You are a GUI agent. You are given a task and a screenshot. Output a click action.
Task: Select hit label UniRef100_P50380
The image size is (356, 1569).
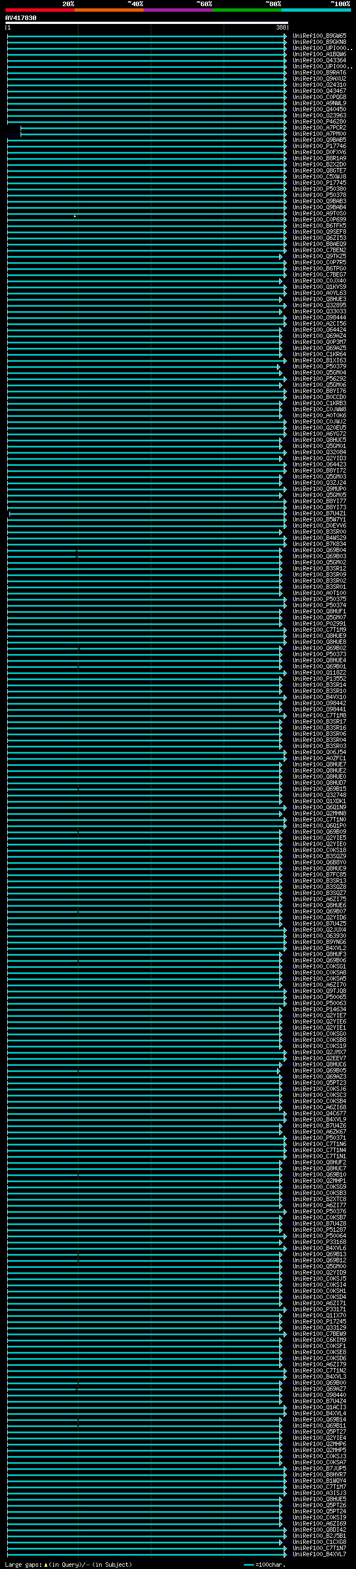click(319, 189)
